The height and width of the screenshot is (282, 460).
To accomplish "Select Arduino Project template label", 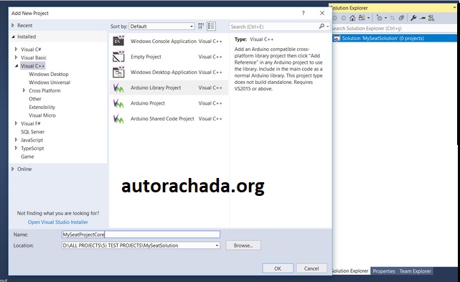I will (x=148, y=103).
